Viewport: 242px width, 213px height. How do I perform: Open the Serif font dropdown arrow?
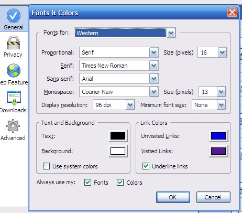pyautogui.click(x=153, y=66)
